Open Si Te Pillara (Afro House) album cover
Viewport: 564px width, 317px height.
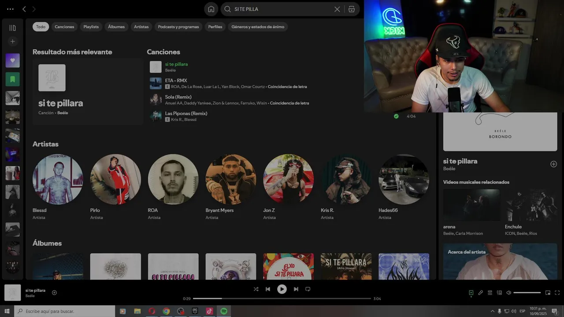click(x=346, y=266)
